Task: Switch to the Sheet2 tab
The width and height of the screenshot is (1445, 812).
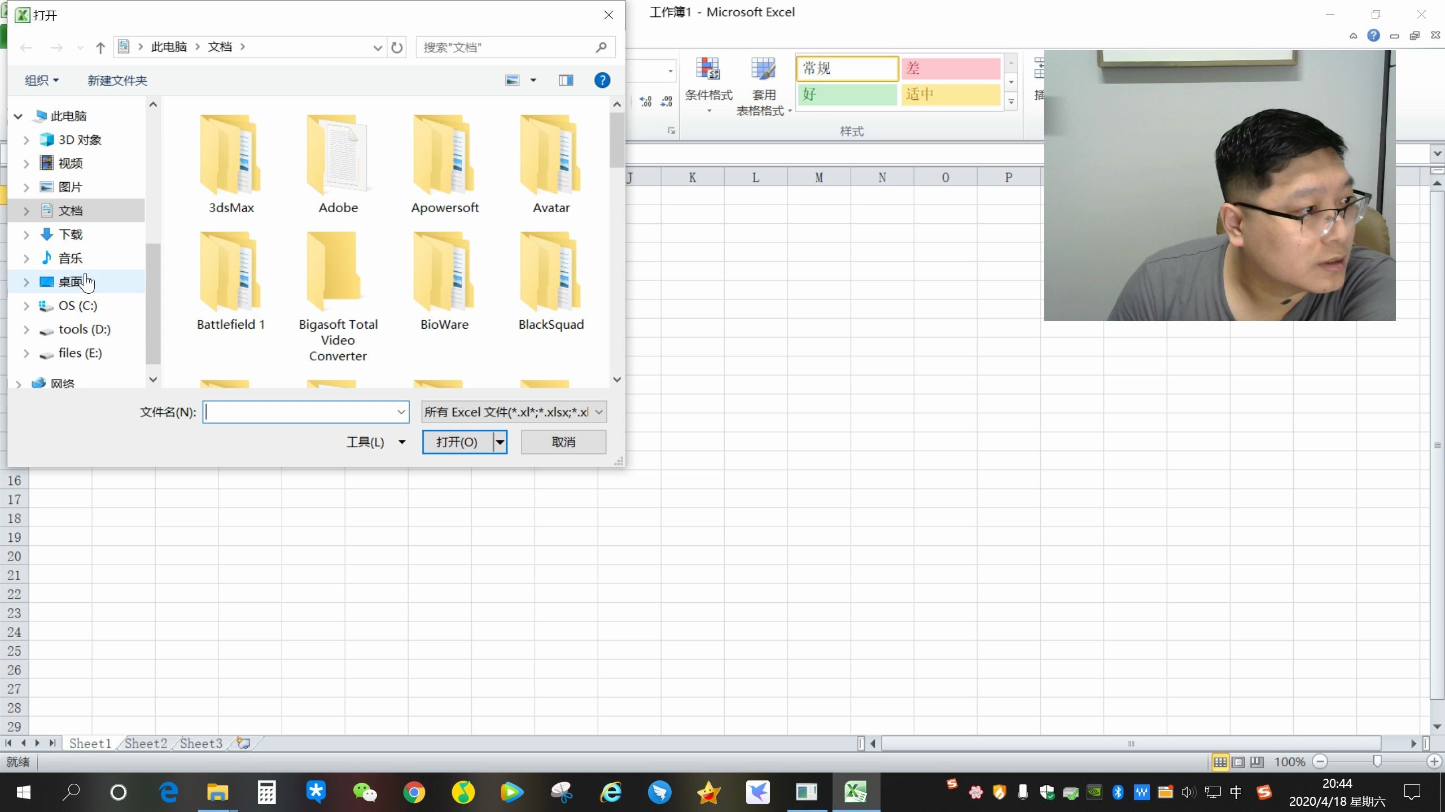Action: coord(146,744)
